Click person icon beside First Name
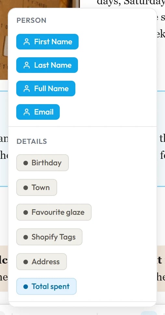Viewport: 165px width, 315px height. [26, 42]
